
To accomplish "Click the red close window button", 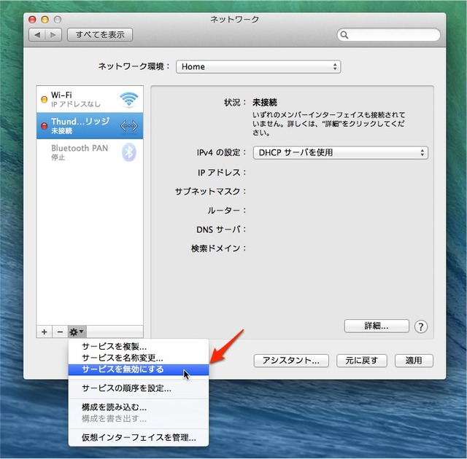I will pyautogui.click(x=32, y=20).
